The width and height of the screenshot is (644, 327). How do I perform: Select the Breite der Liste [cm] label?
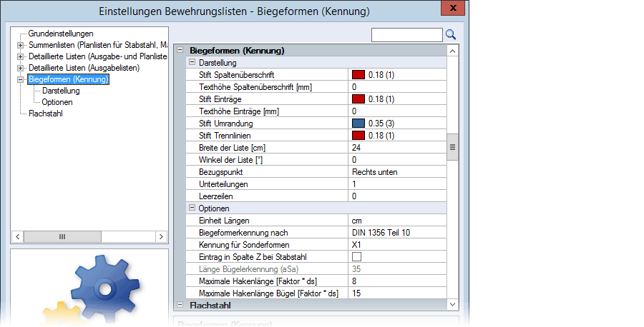(x=232, y=148)
